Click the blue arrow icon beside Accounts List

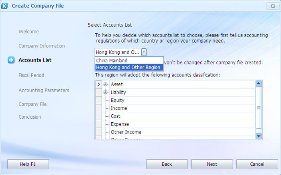[x=11, y=60]
